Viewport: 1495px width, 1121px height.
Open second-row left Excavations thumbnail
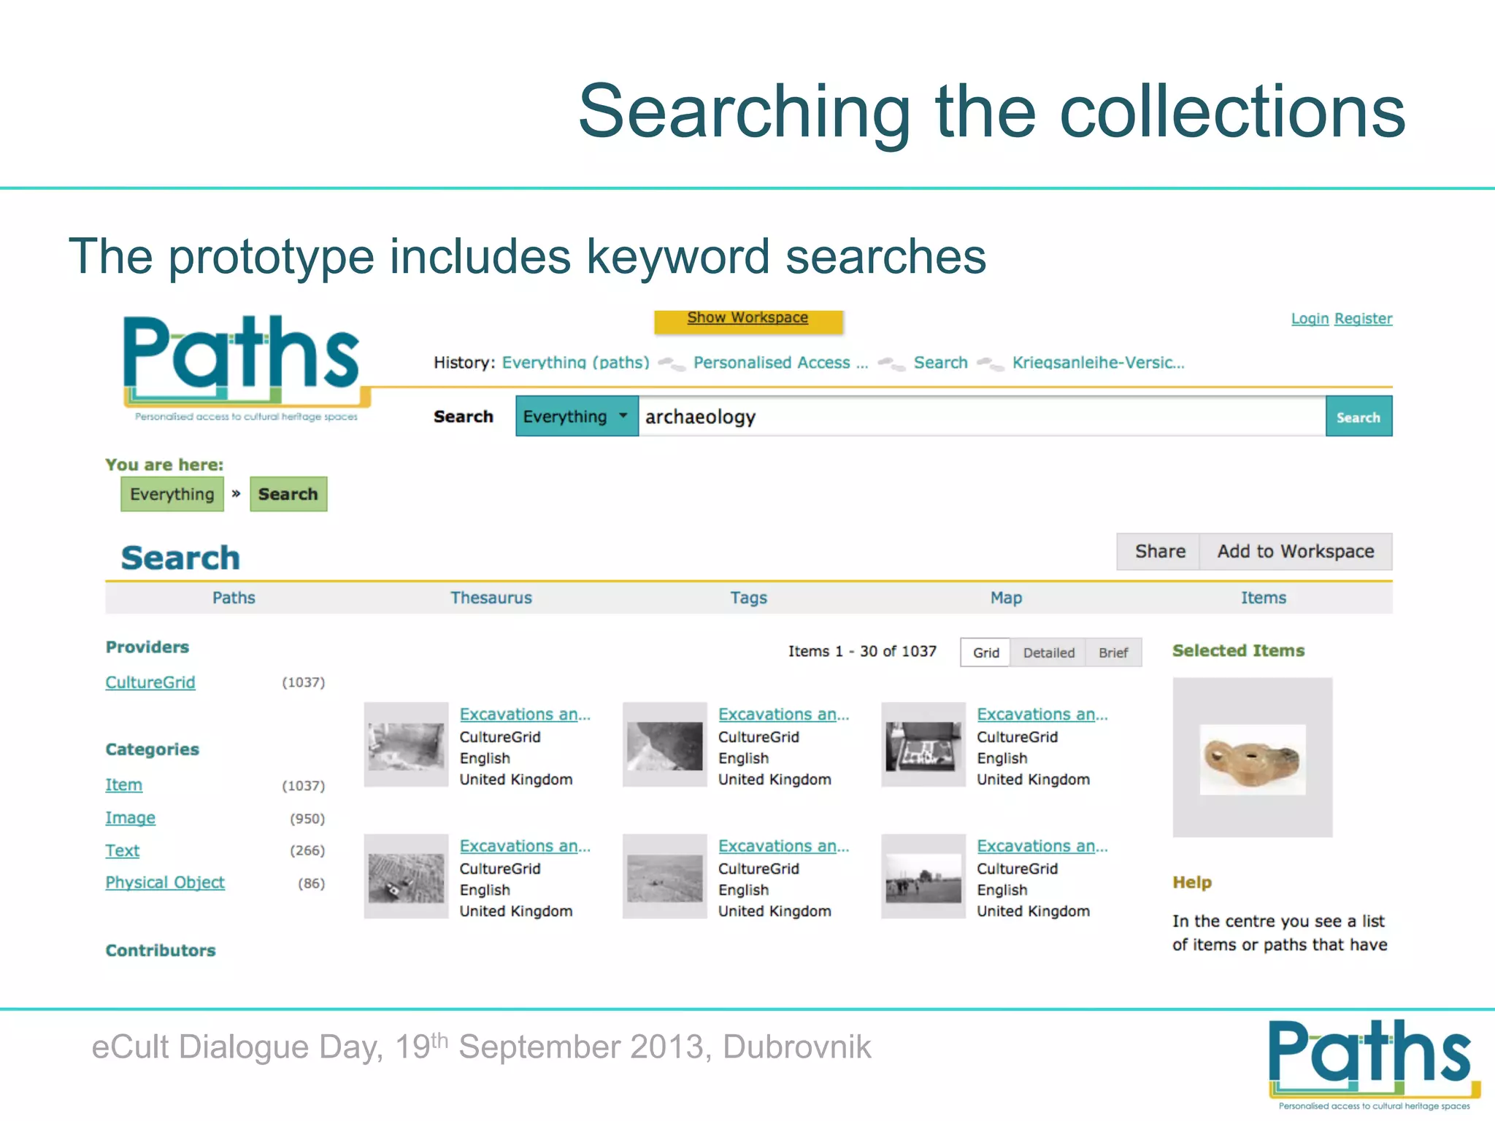point(406,877)
